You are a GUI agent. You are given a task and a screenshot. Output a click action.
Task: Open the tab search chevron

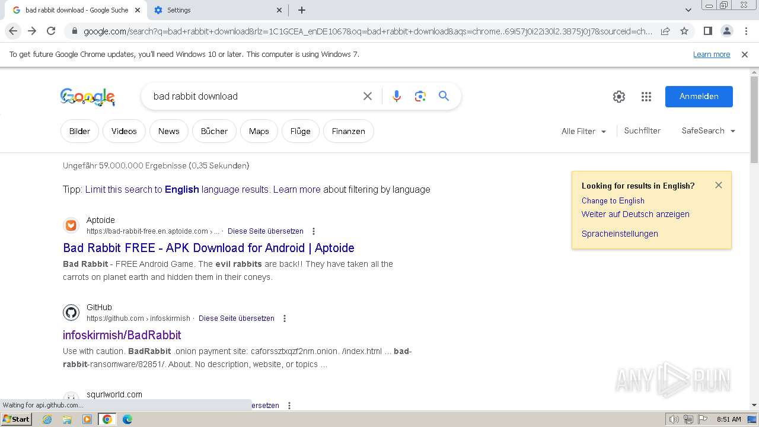pyautogui.click(x=688, y=10)
